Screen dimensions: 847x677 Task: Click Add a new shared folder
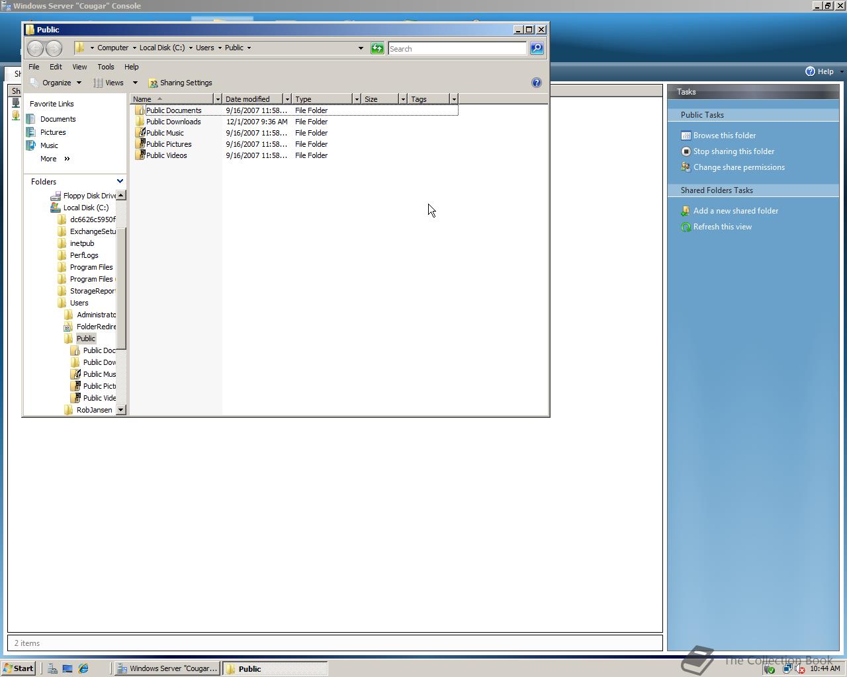(735, 211)
